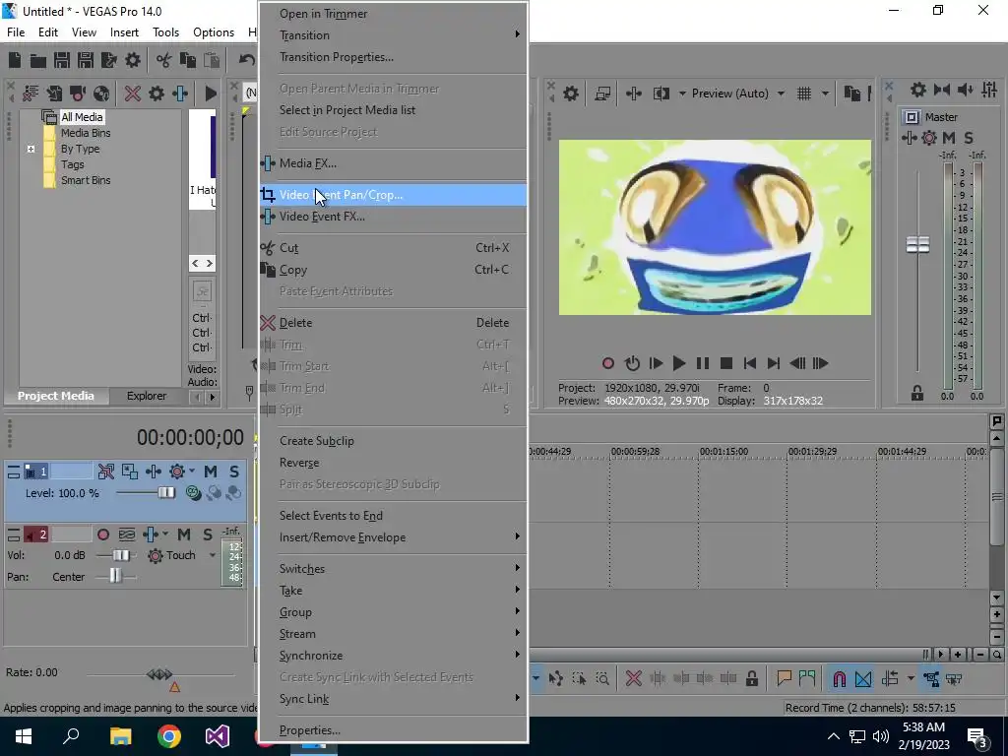Open the Overlays grid dropdown arrow
The width and height of the screenshot is (1008, 756).
tap(825, 94)
